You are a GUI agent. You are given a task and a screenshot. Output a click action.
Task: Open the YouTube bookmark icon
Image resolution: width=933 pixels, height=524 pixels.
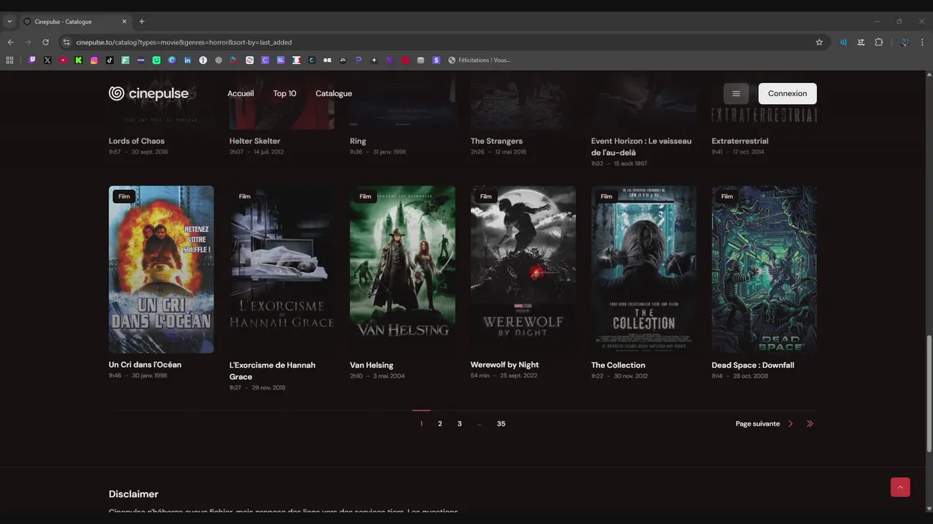pyautogui.click(x=63, y=60)
